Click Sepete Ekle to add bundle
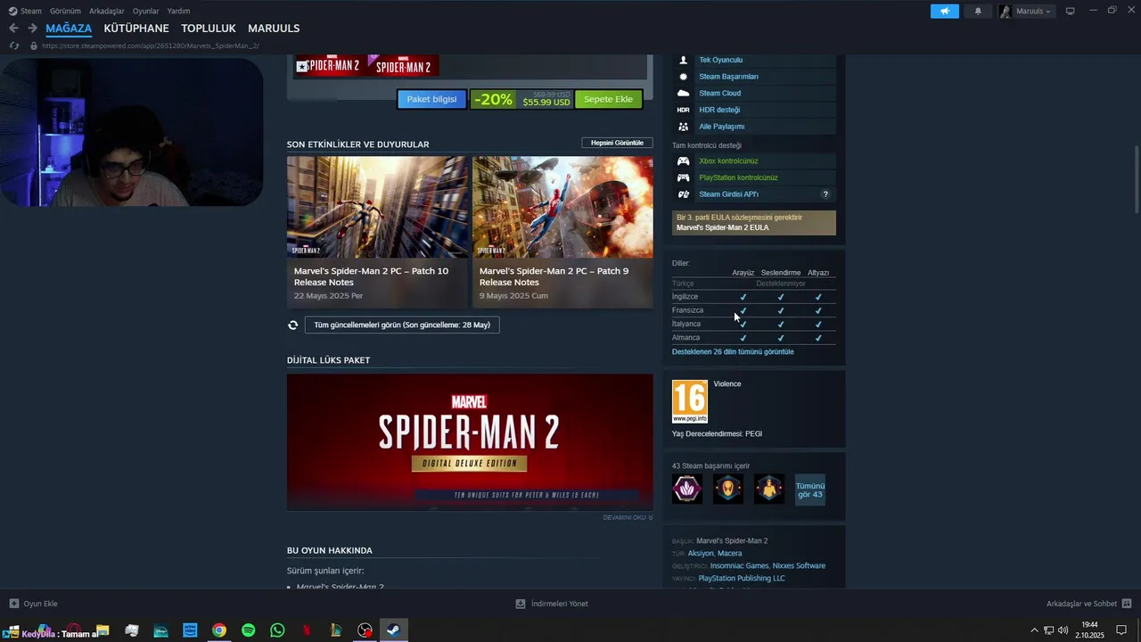 (x=608, y=99)
